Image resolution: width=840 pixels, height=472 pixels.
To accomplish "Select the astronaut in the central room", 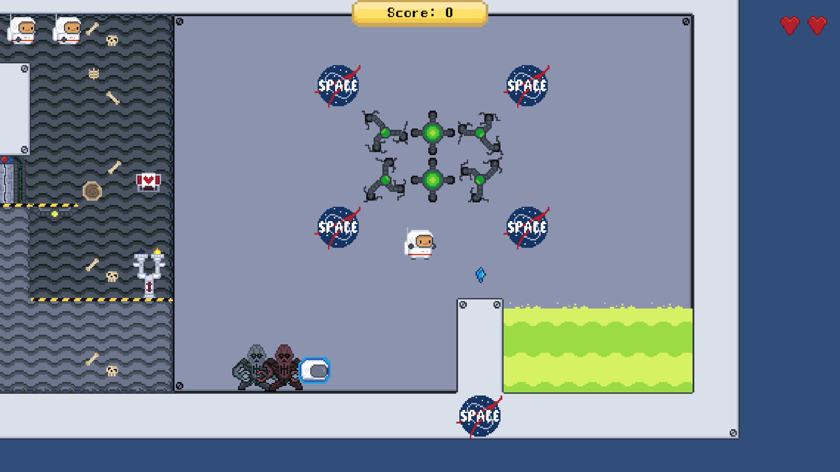I will (x=420, y=244).
